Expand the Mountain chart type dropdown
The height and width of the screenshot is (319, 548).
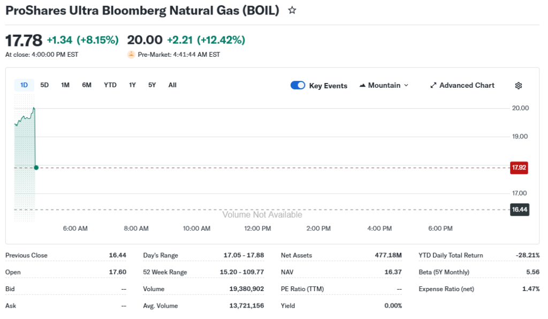pos(406,86)
